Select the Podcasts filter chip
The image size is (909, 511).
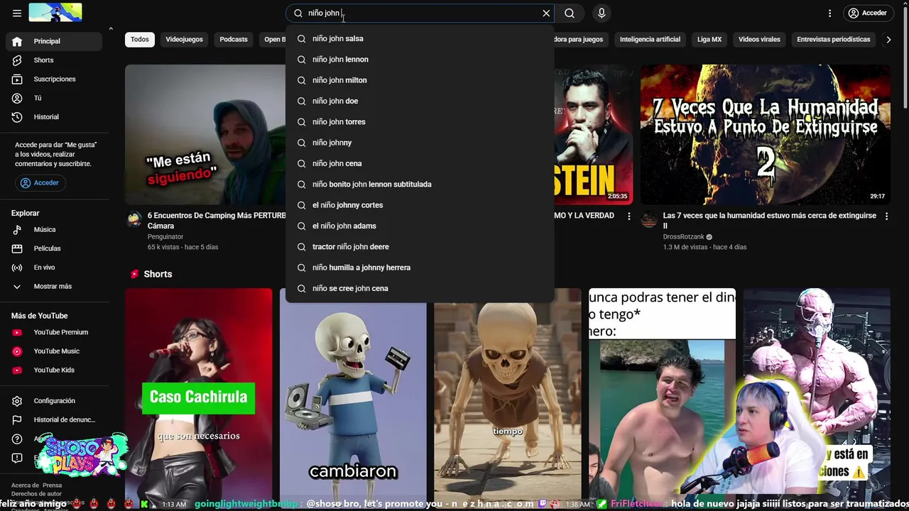(234, 40)
